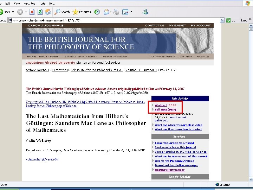Click the vertical scrollbar up arrow
Screen dimensions: 253x190
coord(251,25)
